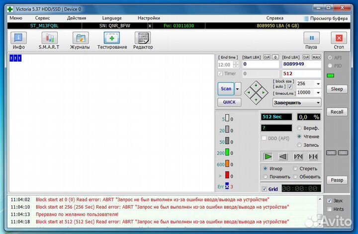Open the Language menu
Viewport: 358px width, 234px height.
[x=112, y=18]
